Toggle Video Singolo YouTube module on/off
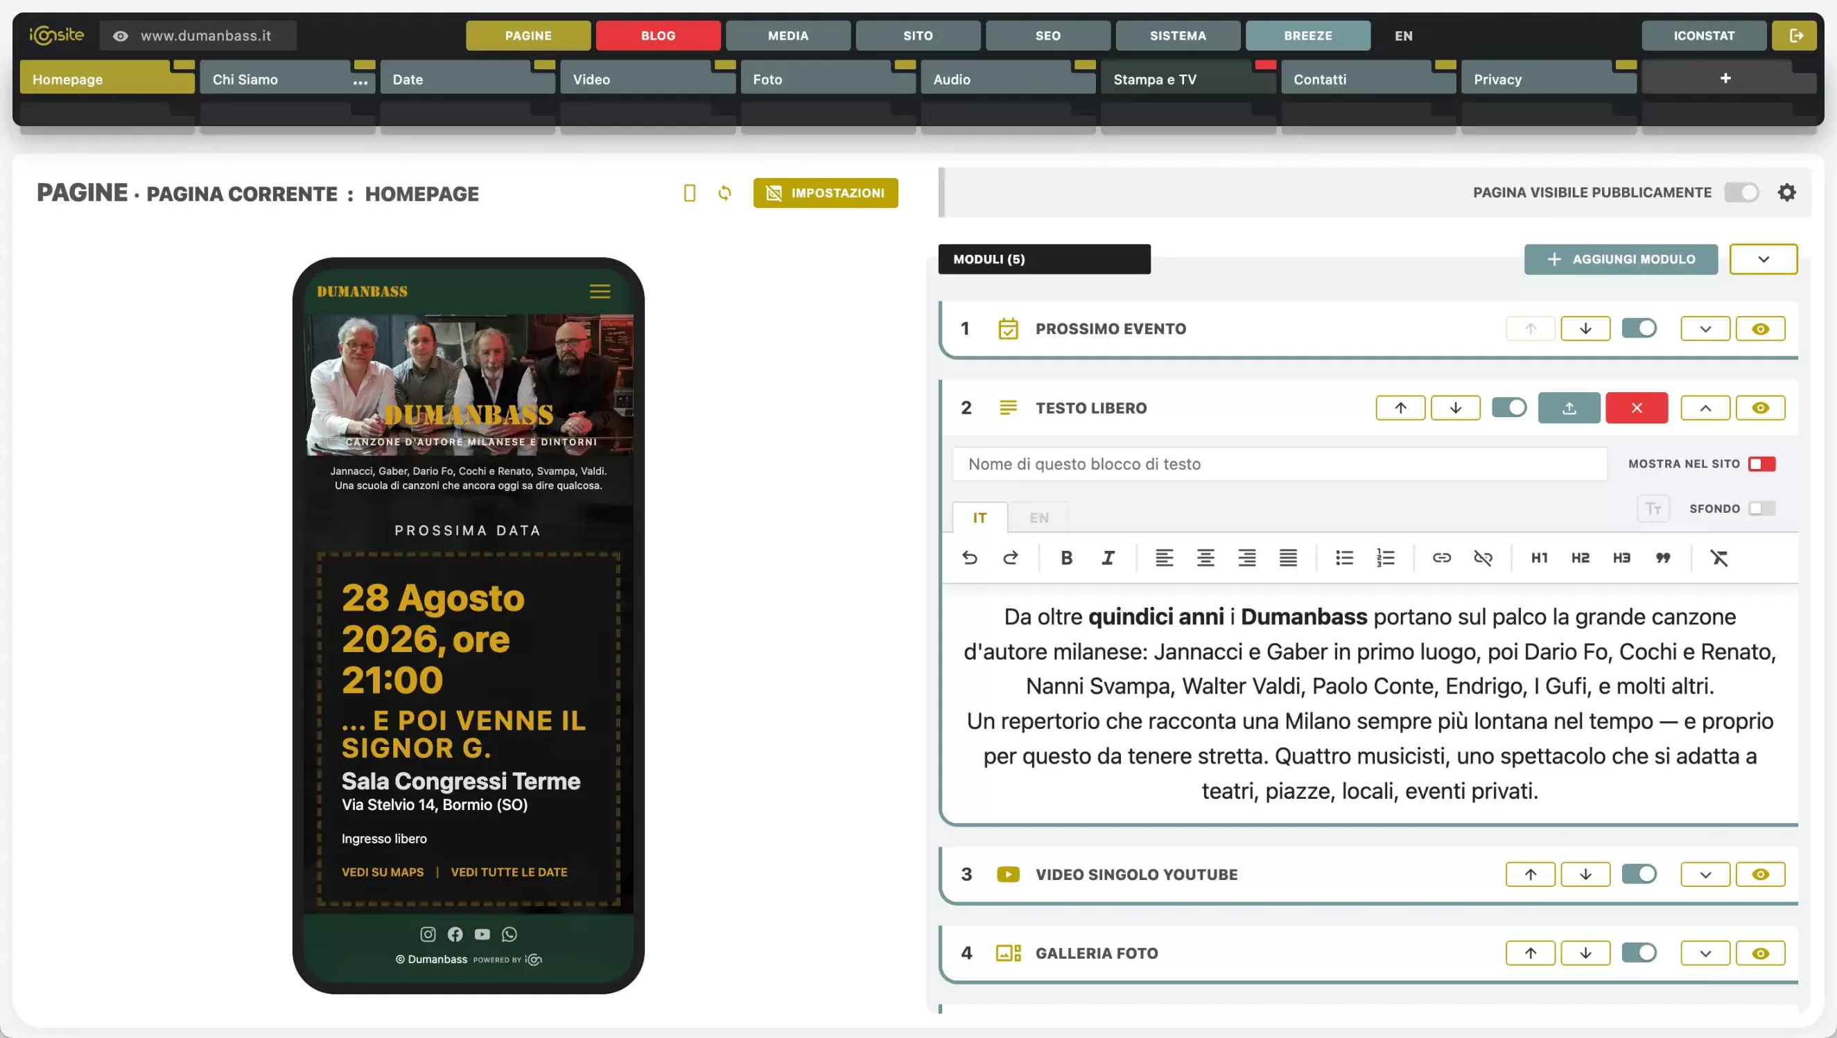This screenshot has width=1837, height=1038. tap(1639, 874)
